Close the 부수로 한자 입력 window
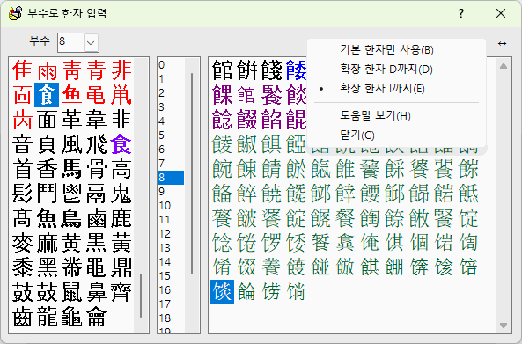The image size is (522, 344). [501, 14]
